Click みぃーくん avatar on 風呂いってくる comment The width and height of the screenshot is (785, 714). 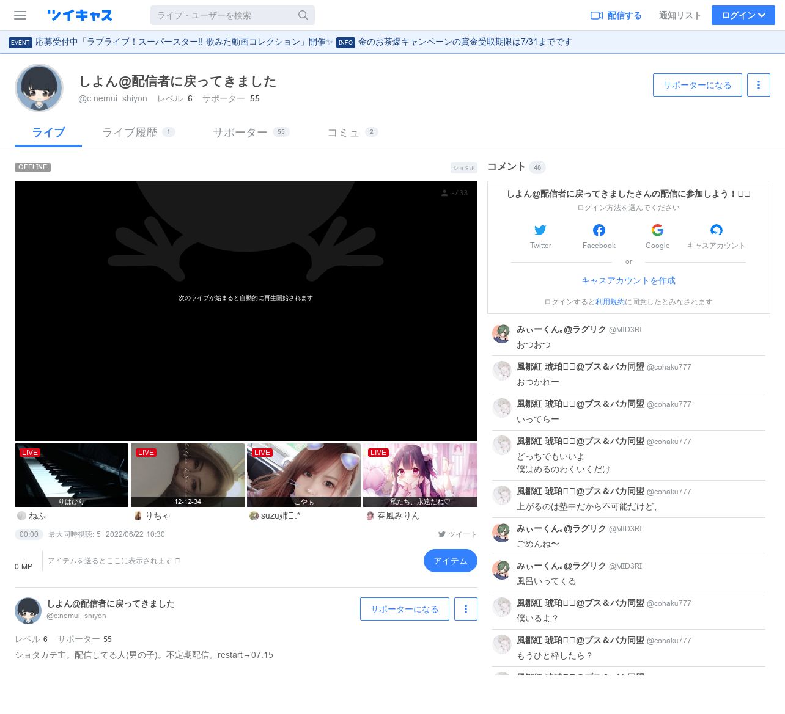[x=502, y=570]
